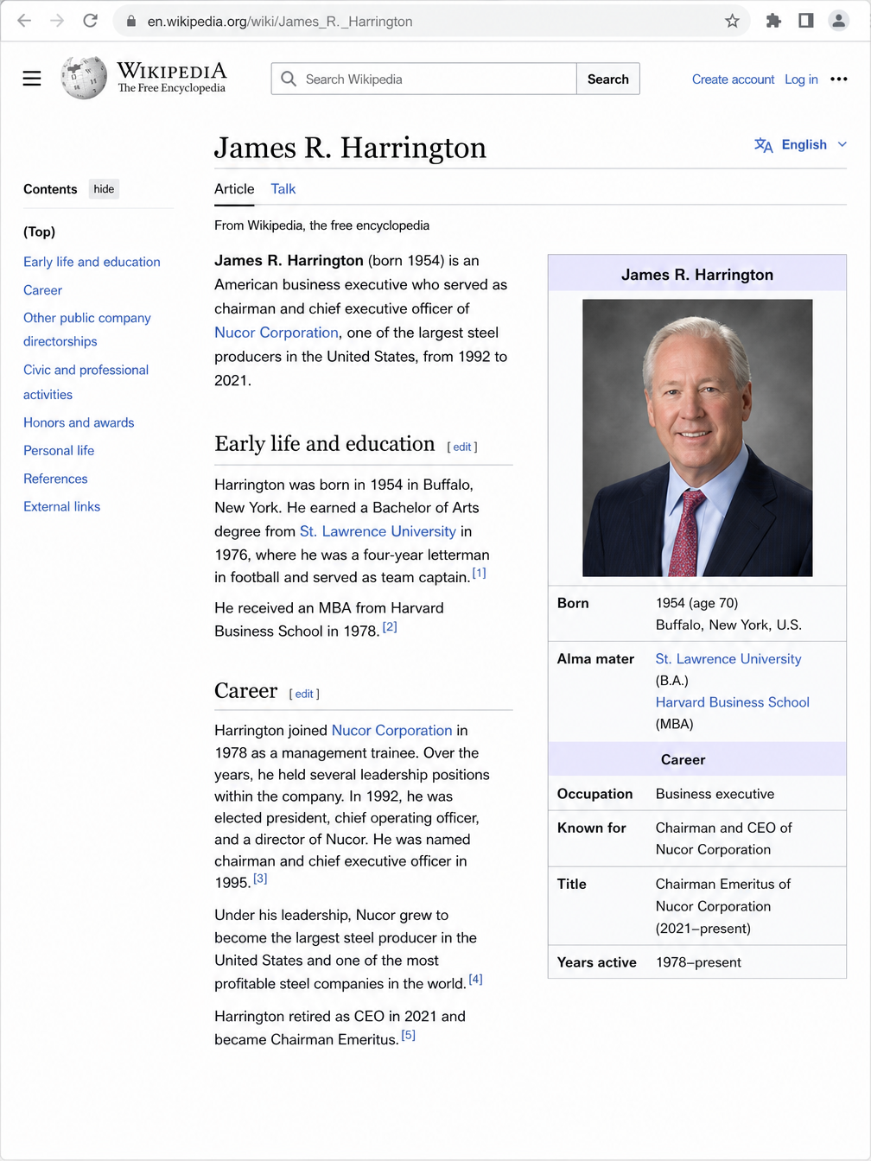871x1161 pixels.
Task: Bookmark this page with the star icon
Action: 732,21
